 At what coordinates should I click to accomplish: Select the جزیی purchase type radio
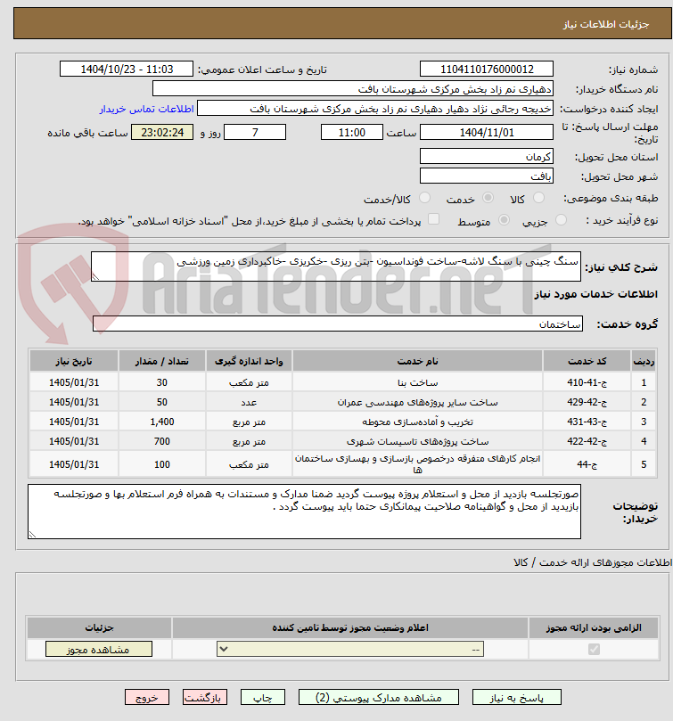(x=561, y=220)
